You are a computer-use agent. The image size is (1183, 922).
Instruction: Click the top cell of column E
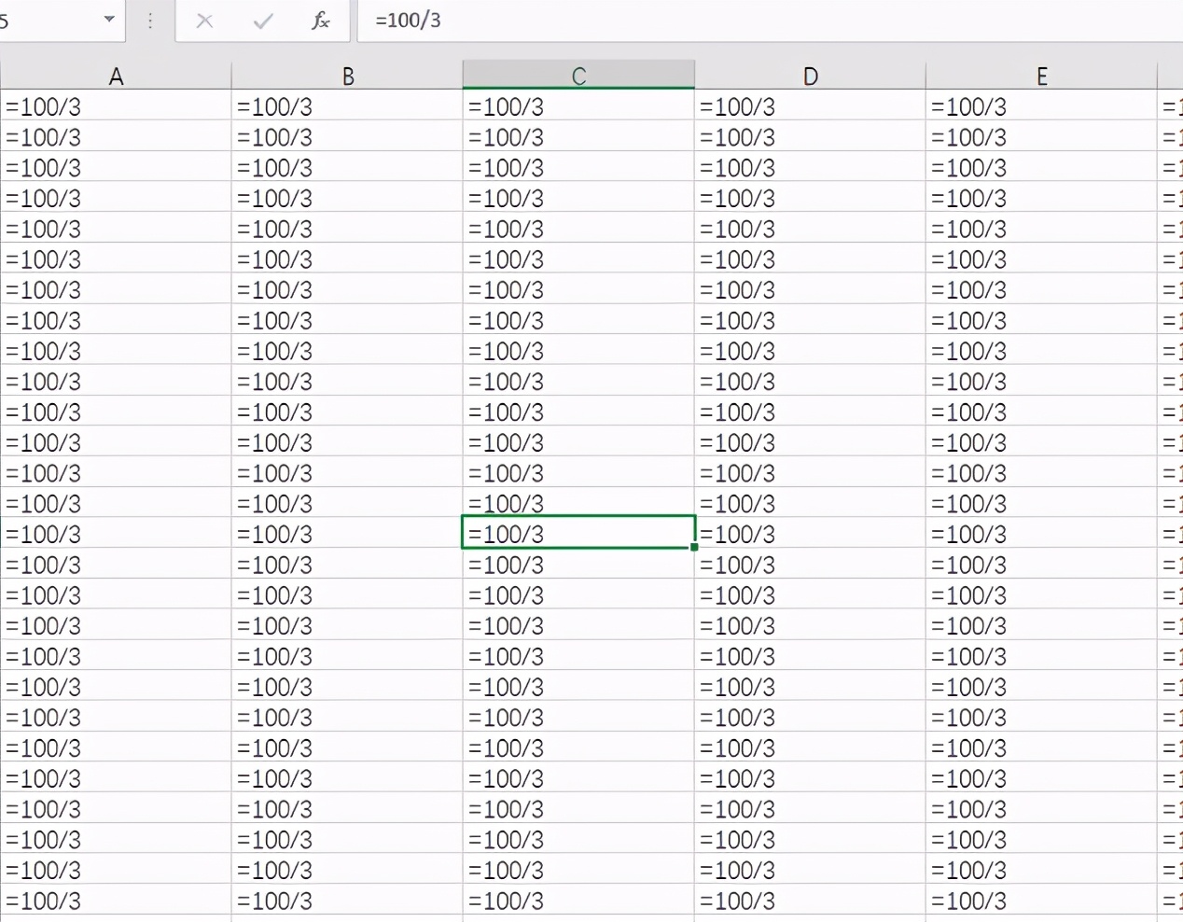[x=1041, y=105]
